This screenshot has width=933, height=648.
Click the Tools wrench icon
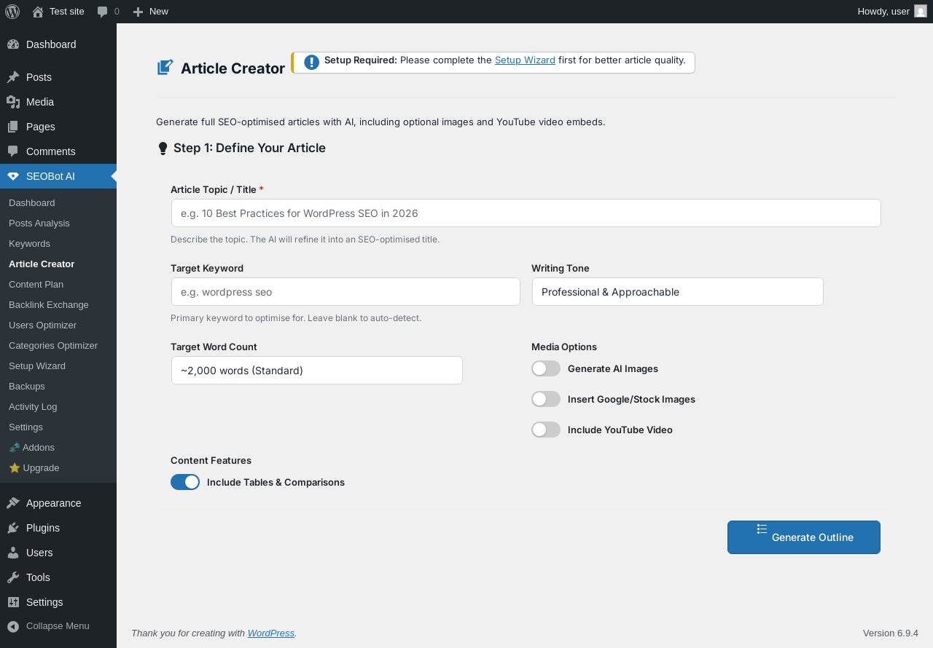[x=13, y=577]
